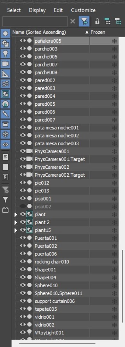Click the lock cell edit icon
Screen dimensions: 125x347
click(97, 22)
